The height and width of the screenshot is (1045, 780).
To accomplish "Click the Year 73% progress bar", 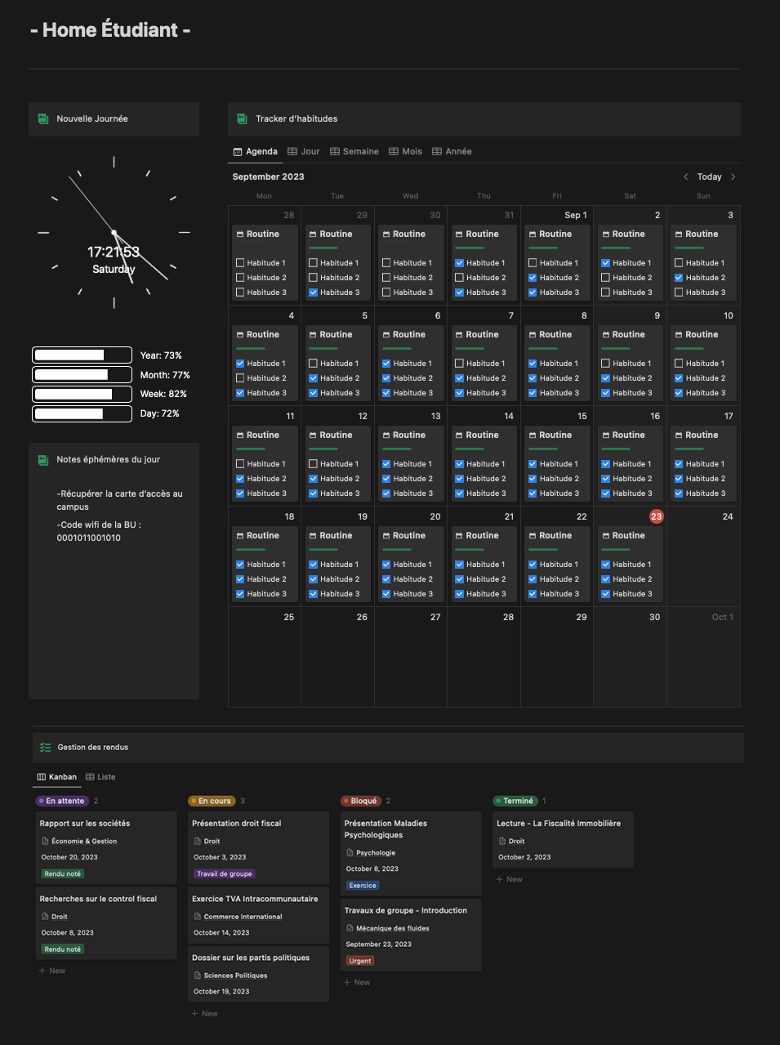I will [82, 355].
